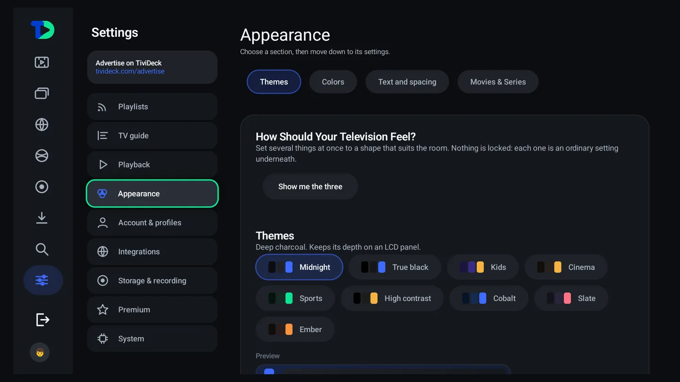Viewport: 680px width, 382px height.
Task: Click the Playlists feed icon
Action: [102, 107]
